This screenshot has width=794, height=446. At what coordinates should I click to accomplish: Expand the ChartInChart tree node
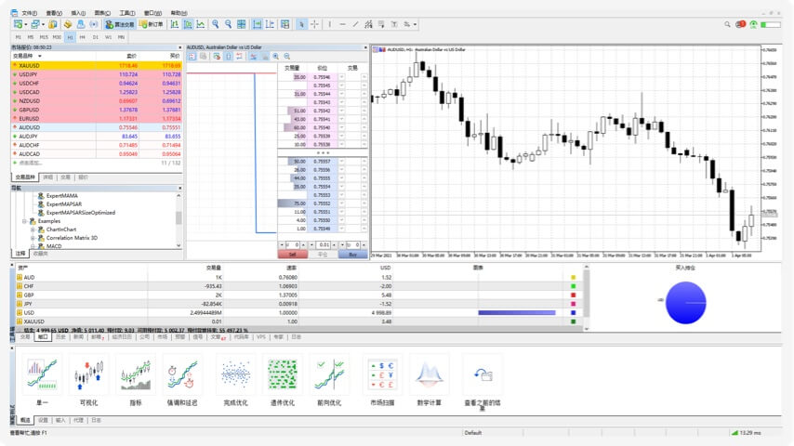tap(33, 230)
